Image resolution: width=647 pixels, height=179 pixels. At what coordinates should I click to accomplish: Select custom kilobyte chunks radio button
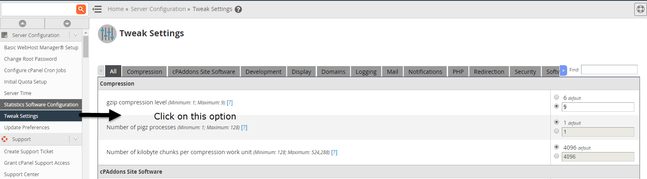click(557, 156)
